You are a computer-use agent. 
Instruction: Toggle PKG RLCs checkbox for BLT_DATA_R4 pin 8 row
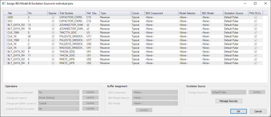(255, 63)
